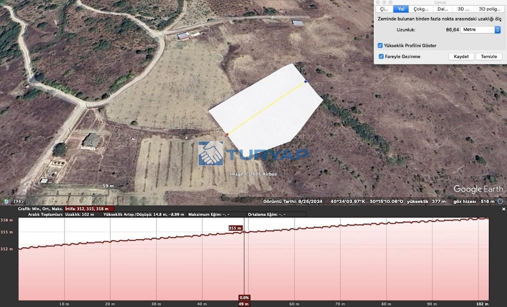Screen dimensions: 507x307
Task: Click the historical imagery clock icon
Action: [x=5, y=201]
